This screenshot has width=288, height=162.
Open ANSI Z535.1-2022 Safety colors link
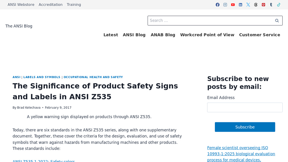tap(44, 161)
